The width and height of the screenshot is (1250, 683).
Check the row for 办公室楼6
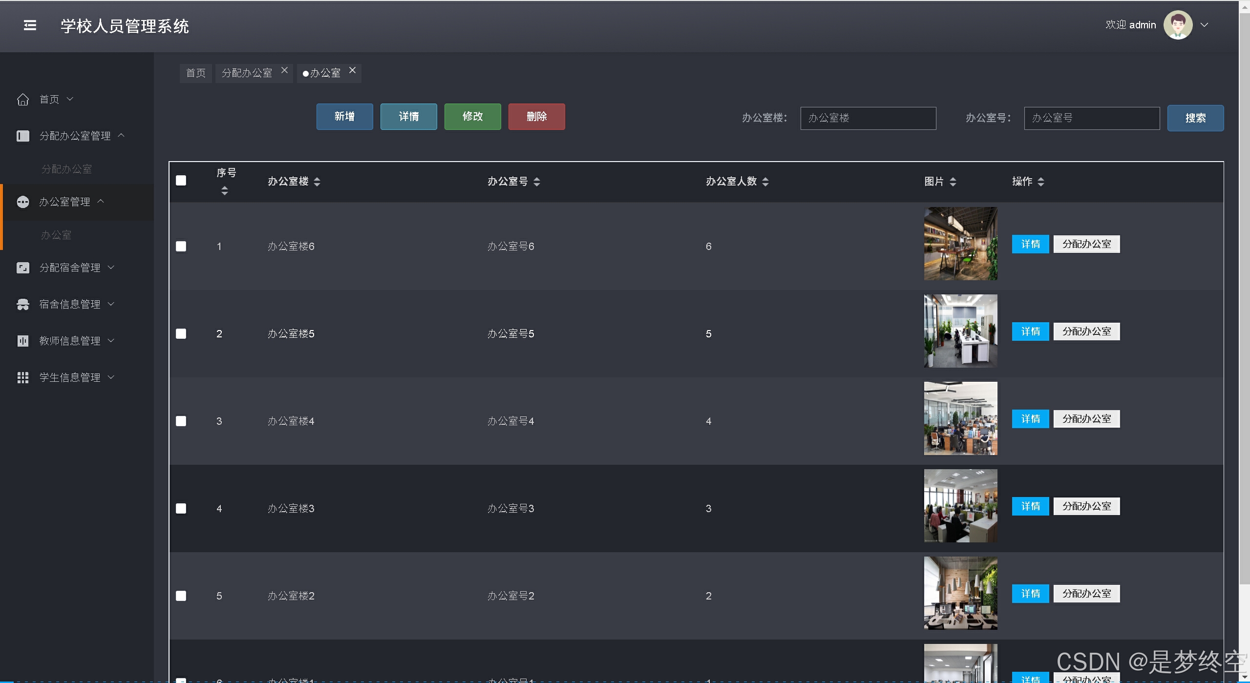pos(181,246)
